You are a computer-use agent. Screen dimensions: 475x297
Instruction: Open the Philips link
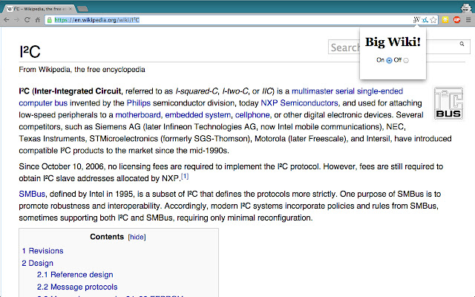point(139,103)
